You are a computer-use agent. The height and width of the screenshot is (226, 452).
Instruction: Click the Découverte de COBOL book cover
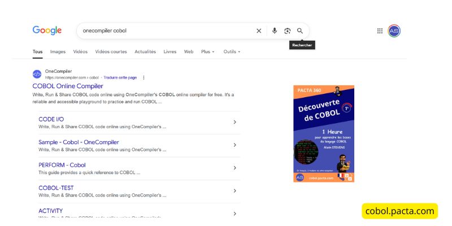[324, 134]
